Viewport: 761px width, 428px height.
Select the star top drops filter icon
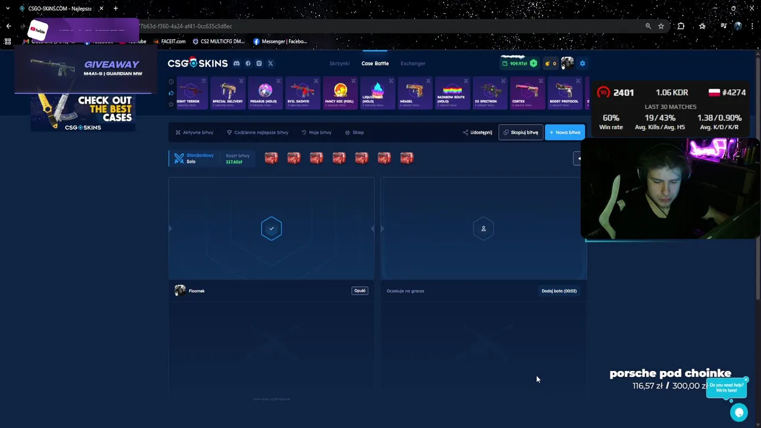[171, 104]
